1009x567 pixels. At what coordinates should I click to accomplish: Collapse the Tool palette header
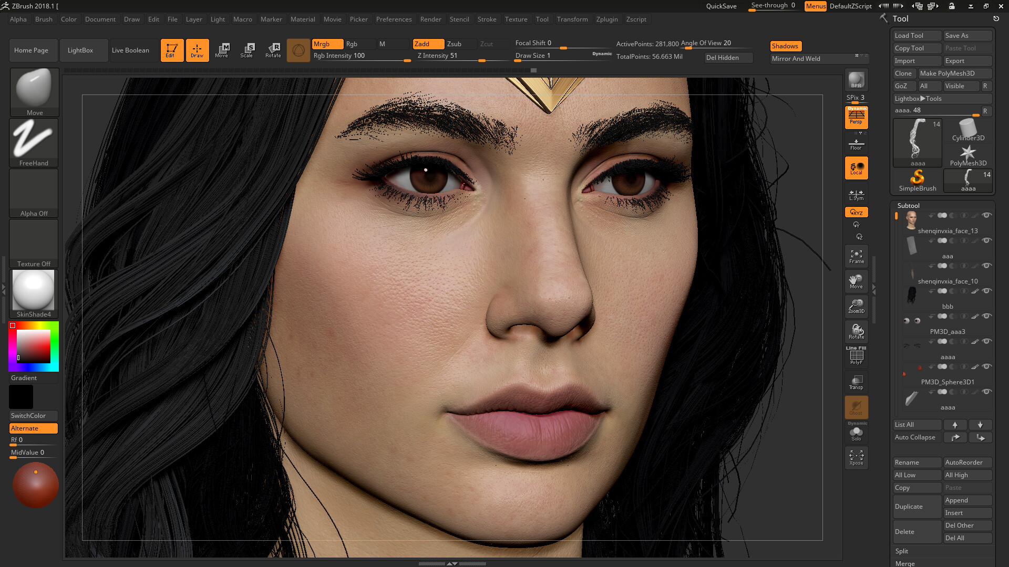(x=900, y=19)
